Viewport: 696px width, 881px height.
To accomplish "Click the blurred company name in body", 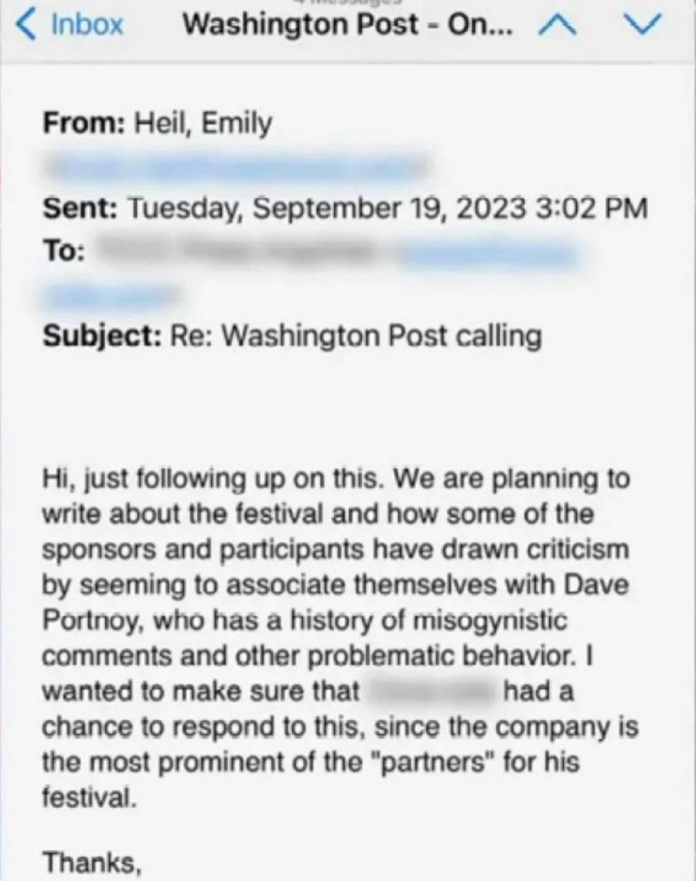I will 431,691.
